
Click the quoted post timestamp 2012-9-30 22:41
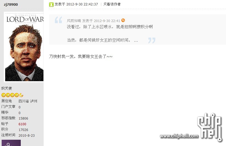click(107, 21)
